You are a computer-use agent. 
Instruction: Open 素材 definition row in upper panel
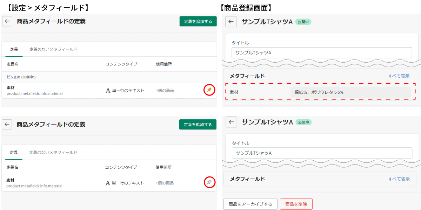(109, 90)
